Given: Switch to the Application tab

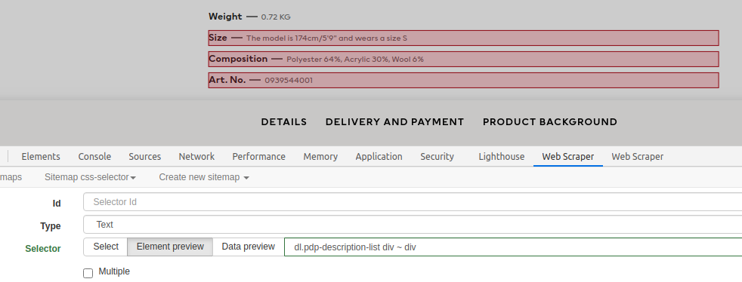Looking at the screenshot, I should click(379, 156).
